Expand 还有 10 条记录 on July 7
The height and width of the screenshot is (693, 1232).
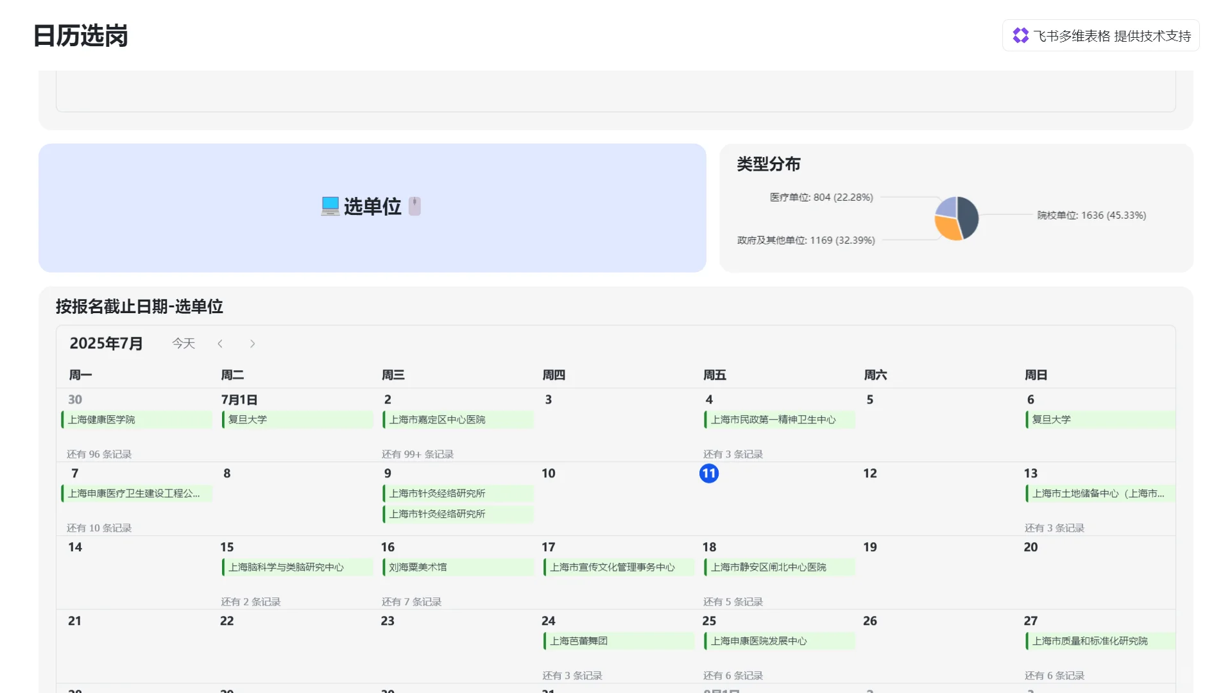pyautogui.click(x=99, y=528)
